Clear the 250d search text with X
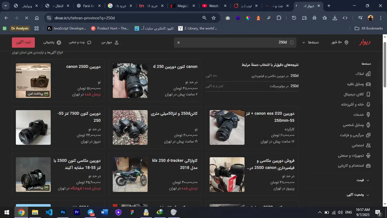Screen dimensions: 387x218 tap(178, 43)
